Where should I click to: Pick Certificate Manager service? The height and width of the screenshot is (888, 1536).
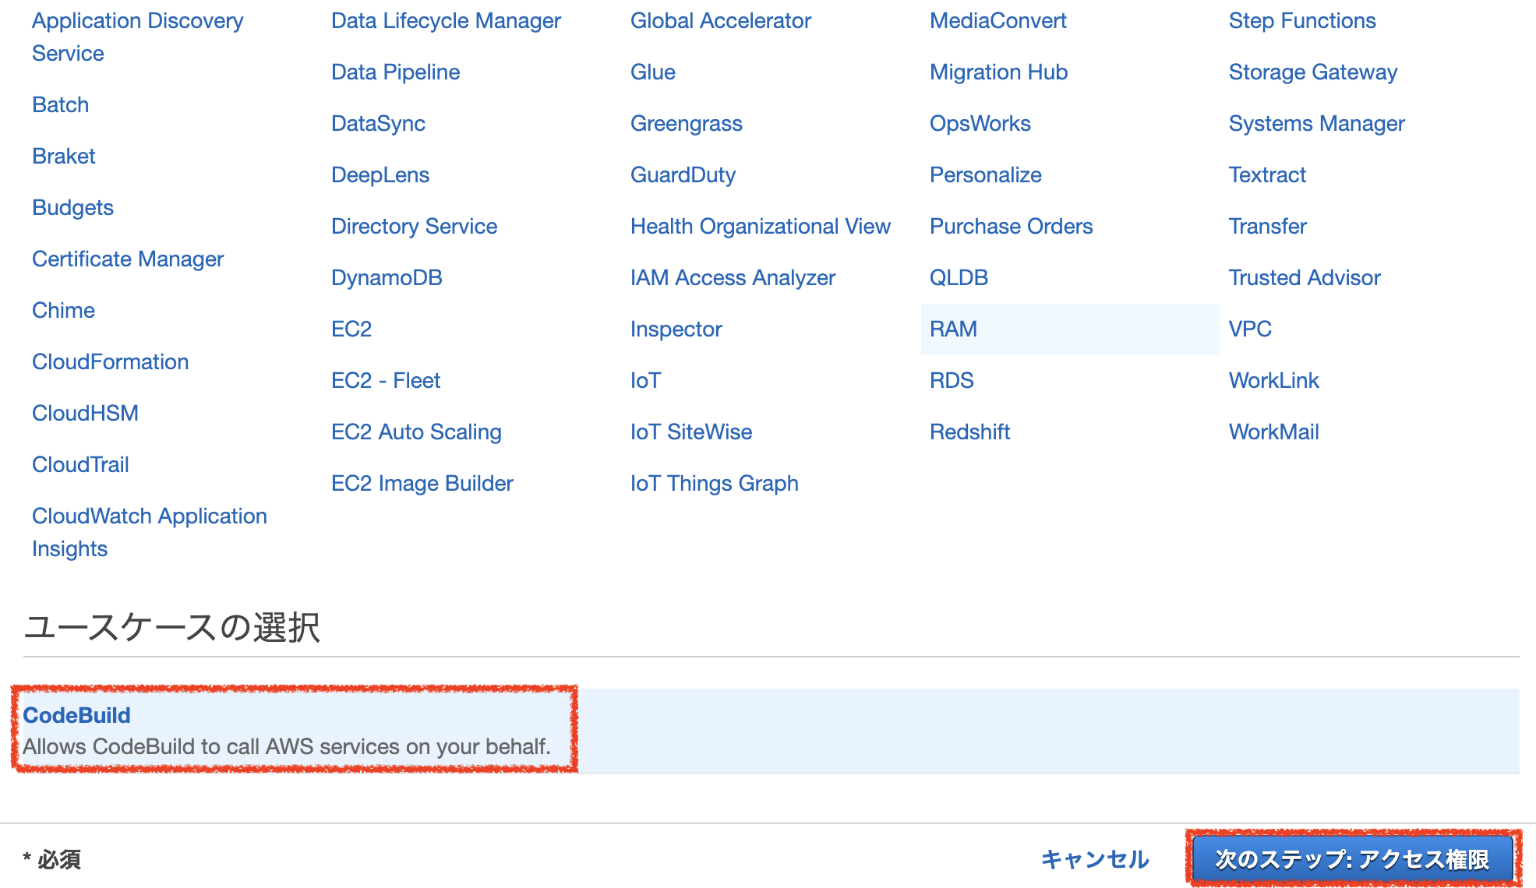click(128, 259)
